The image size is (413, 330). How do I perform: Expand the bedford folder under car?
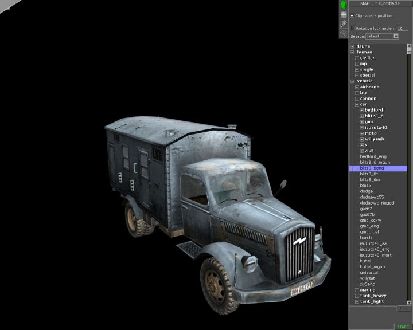click(361, 110)
